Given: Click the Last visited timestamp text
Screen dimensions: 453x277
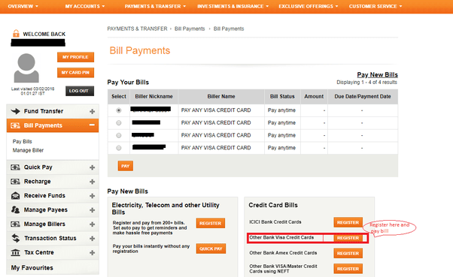Looking at the screenshot, I should (32, 91).
